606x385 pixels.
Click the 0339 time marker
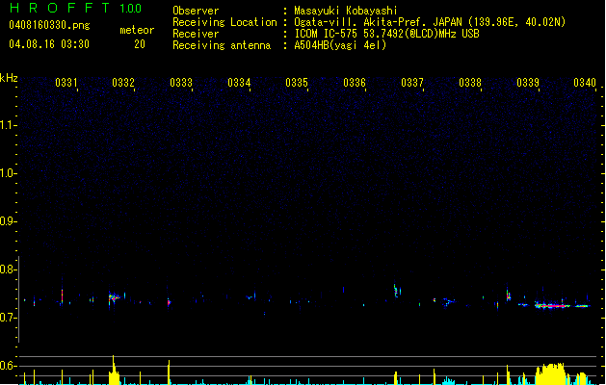(x=528, y=83)
